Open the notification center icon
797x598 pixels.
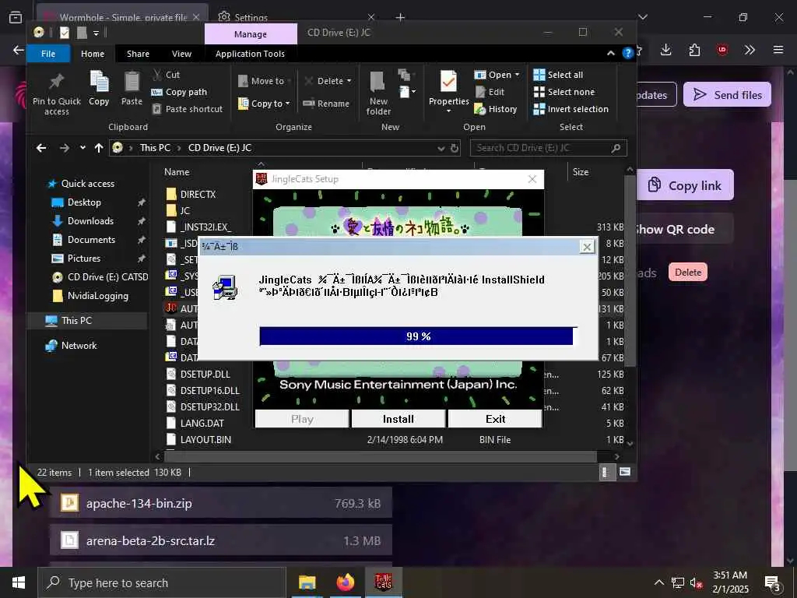772,582
